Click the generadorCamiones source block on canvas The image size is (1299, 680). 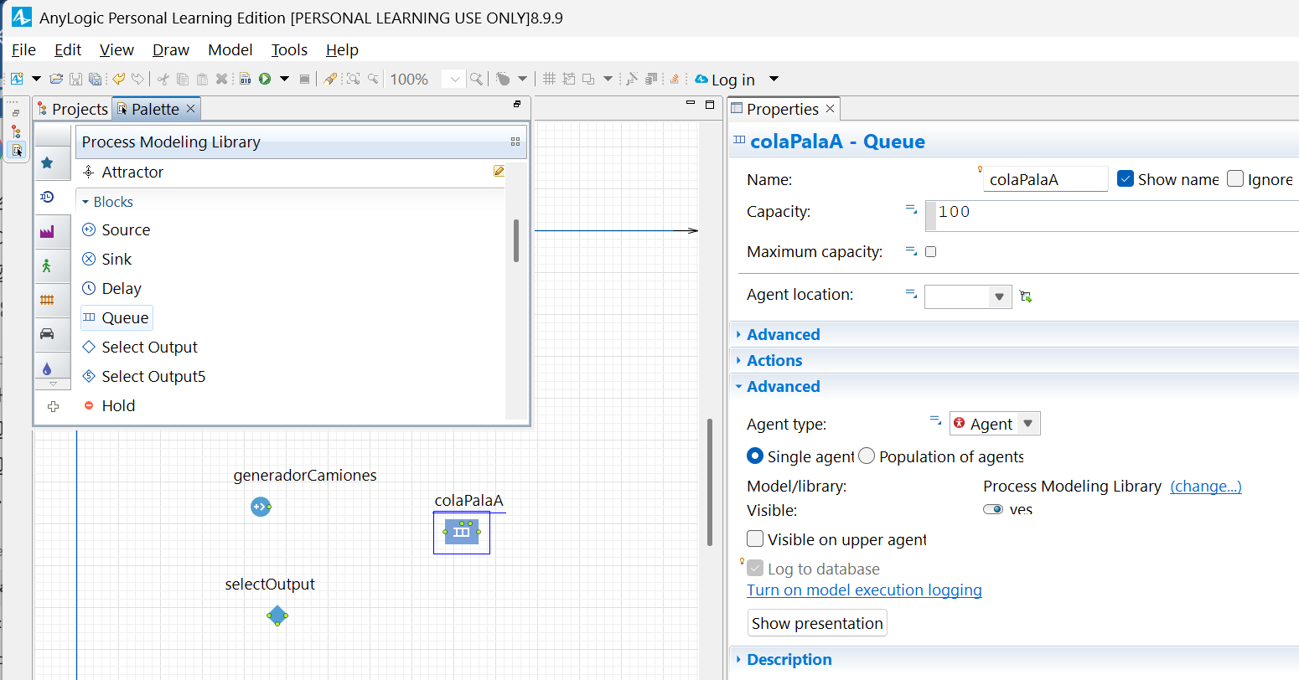[x=261, y=507]
